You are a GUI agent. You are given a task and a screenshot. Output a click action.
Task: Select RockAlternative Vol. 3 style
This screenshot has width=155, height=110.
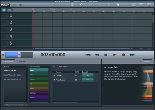pyautogui.click(x=13, y=75)
